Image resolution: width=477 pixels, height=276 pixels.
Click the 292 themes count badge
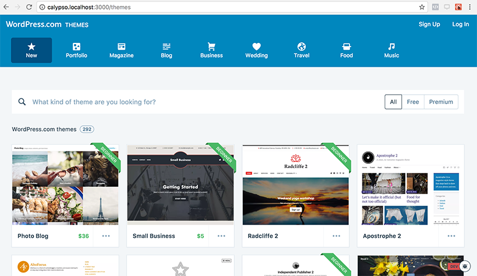tap(87, 129)
